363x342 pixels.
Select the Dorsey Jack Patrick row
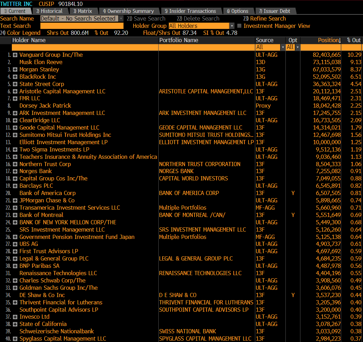click(45, 106)
